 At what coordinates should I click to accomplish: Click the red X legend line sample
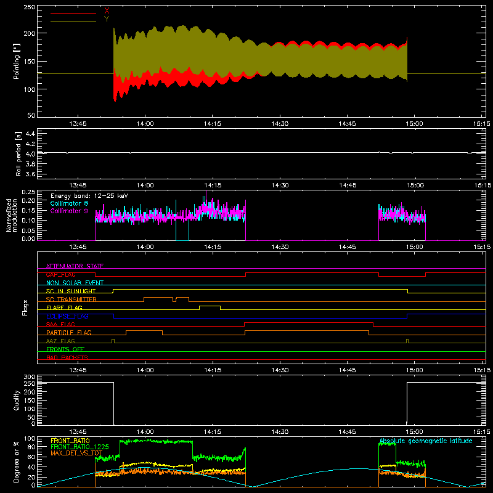[x=73, y=13]
